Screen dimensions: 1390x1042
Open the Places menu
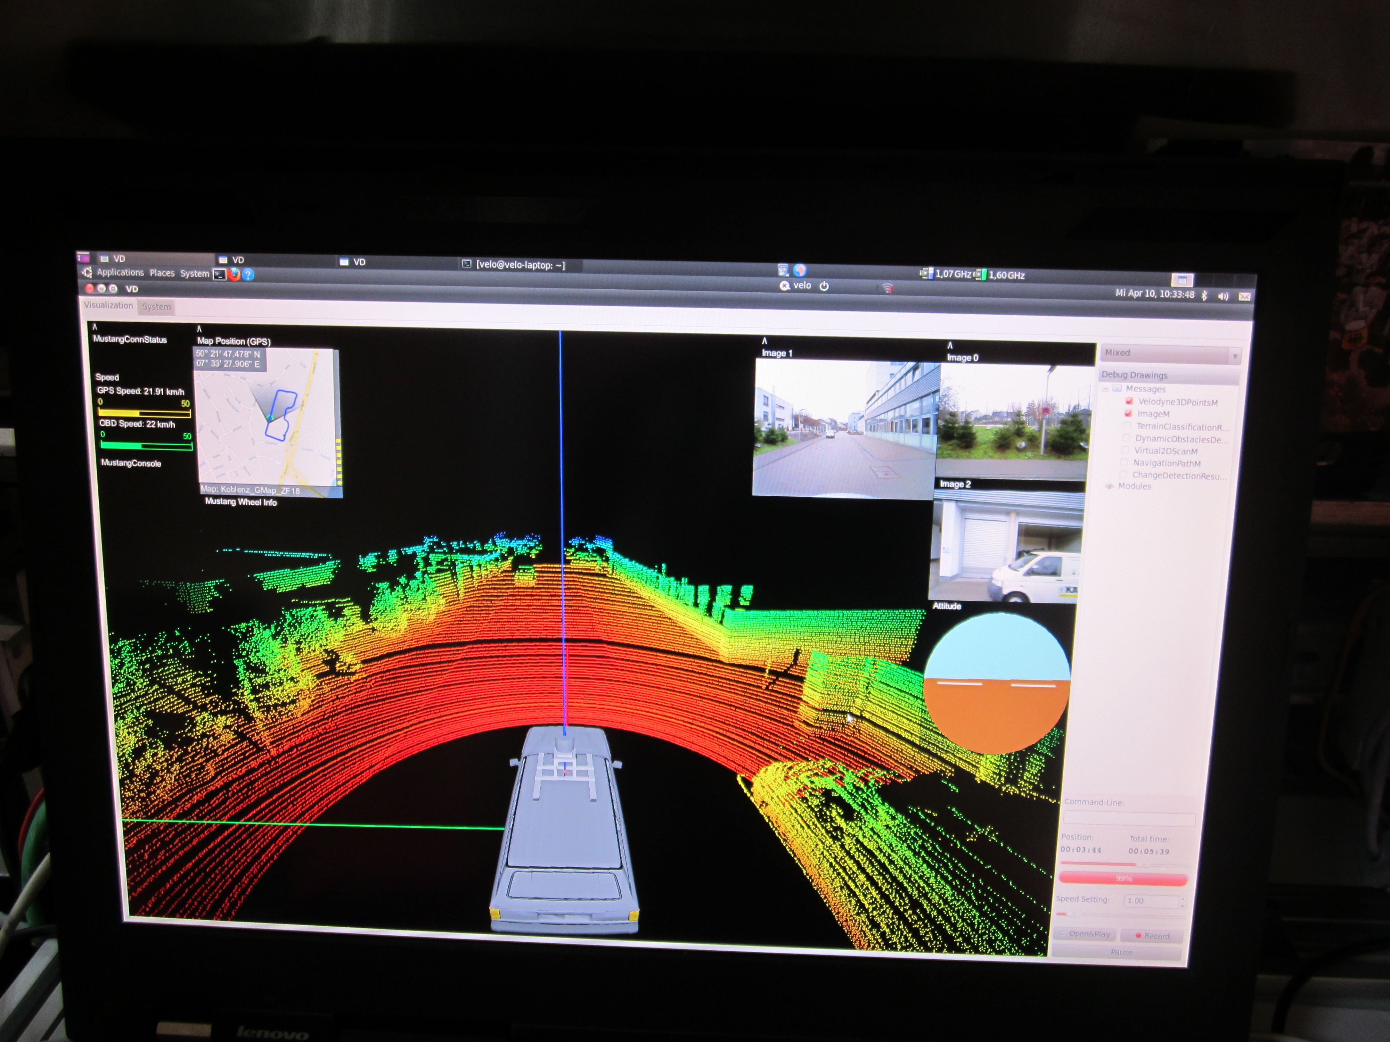click(162, 273)
